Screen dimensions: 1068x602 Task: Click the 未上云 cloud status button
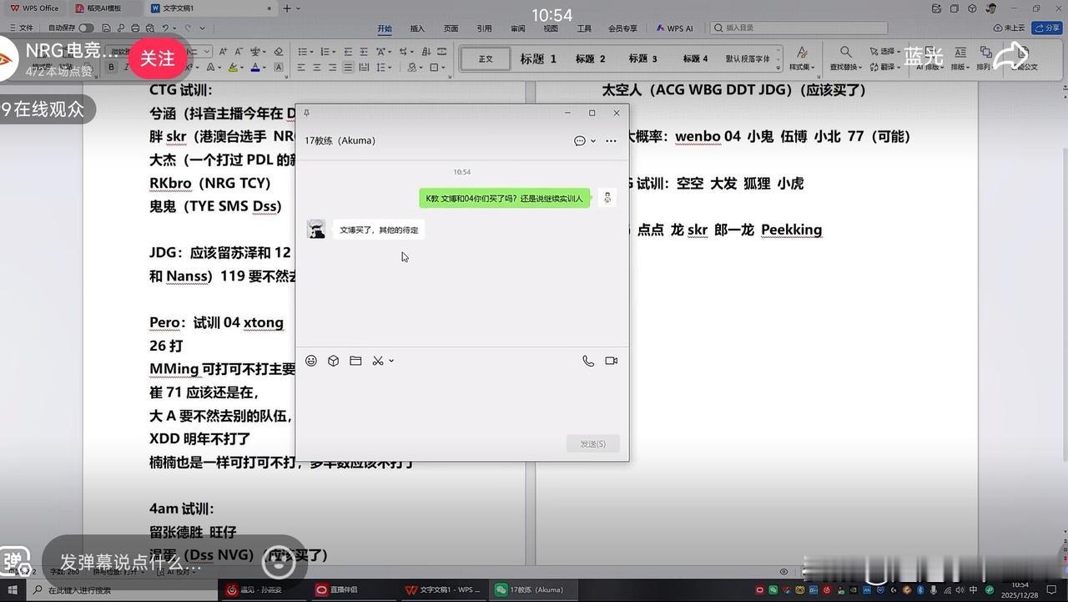click(x=1009, y=28)
